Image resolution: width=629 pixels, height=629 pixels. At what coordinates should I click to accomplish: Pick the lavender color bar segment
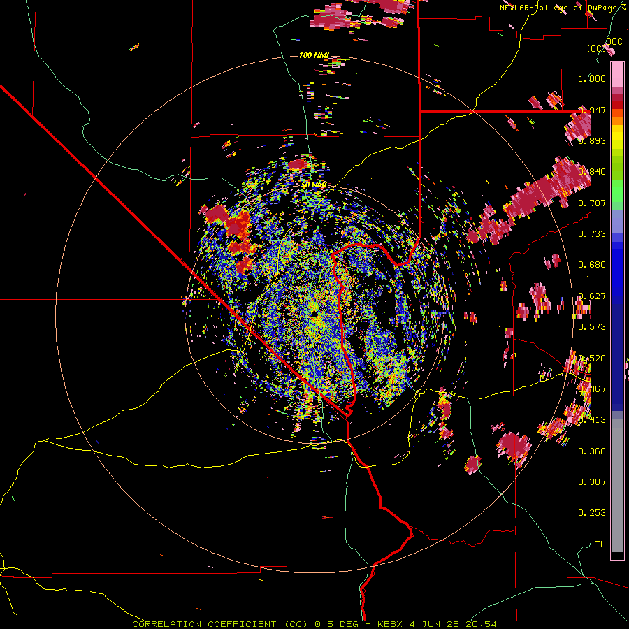(617, 222)
